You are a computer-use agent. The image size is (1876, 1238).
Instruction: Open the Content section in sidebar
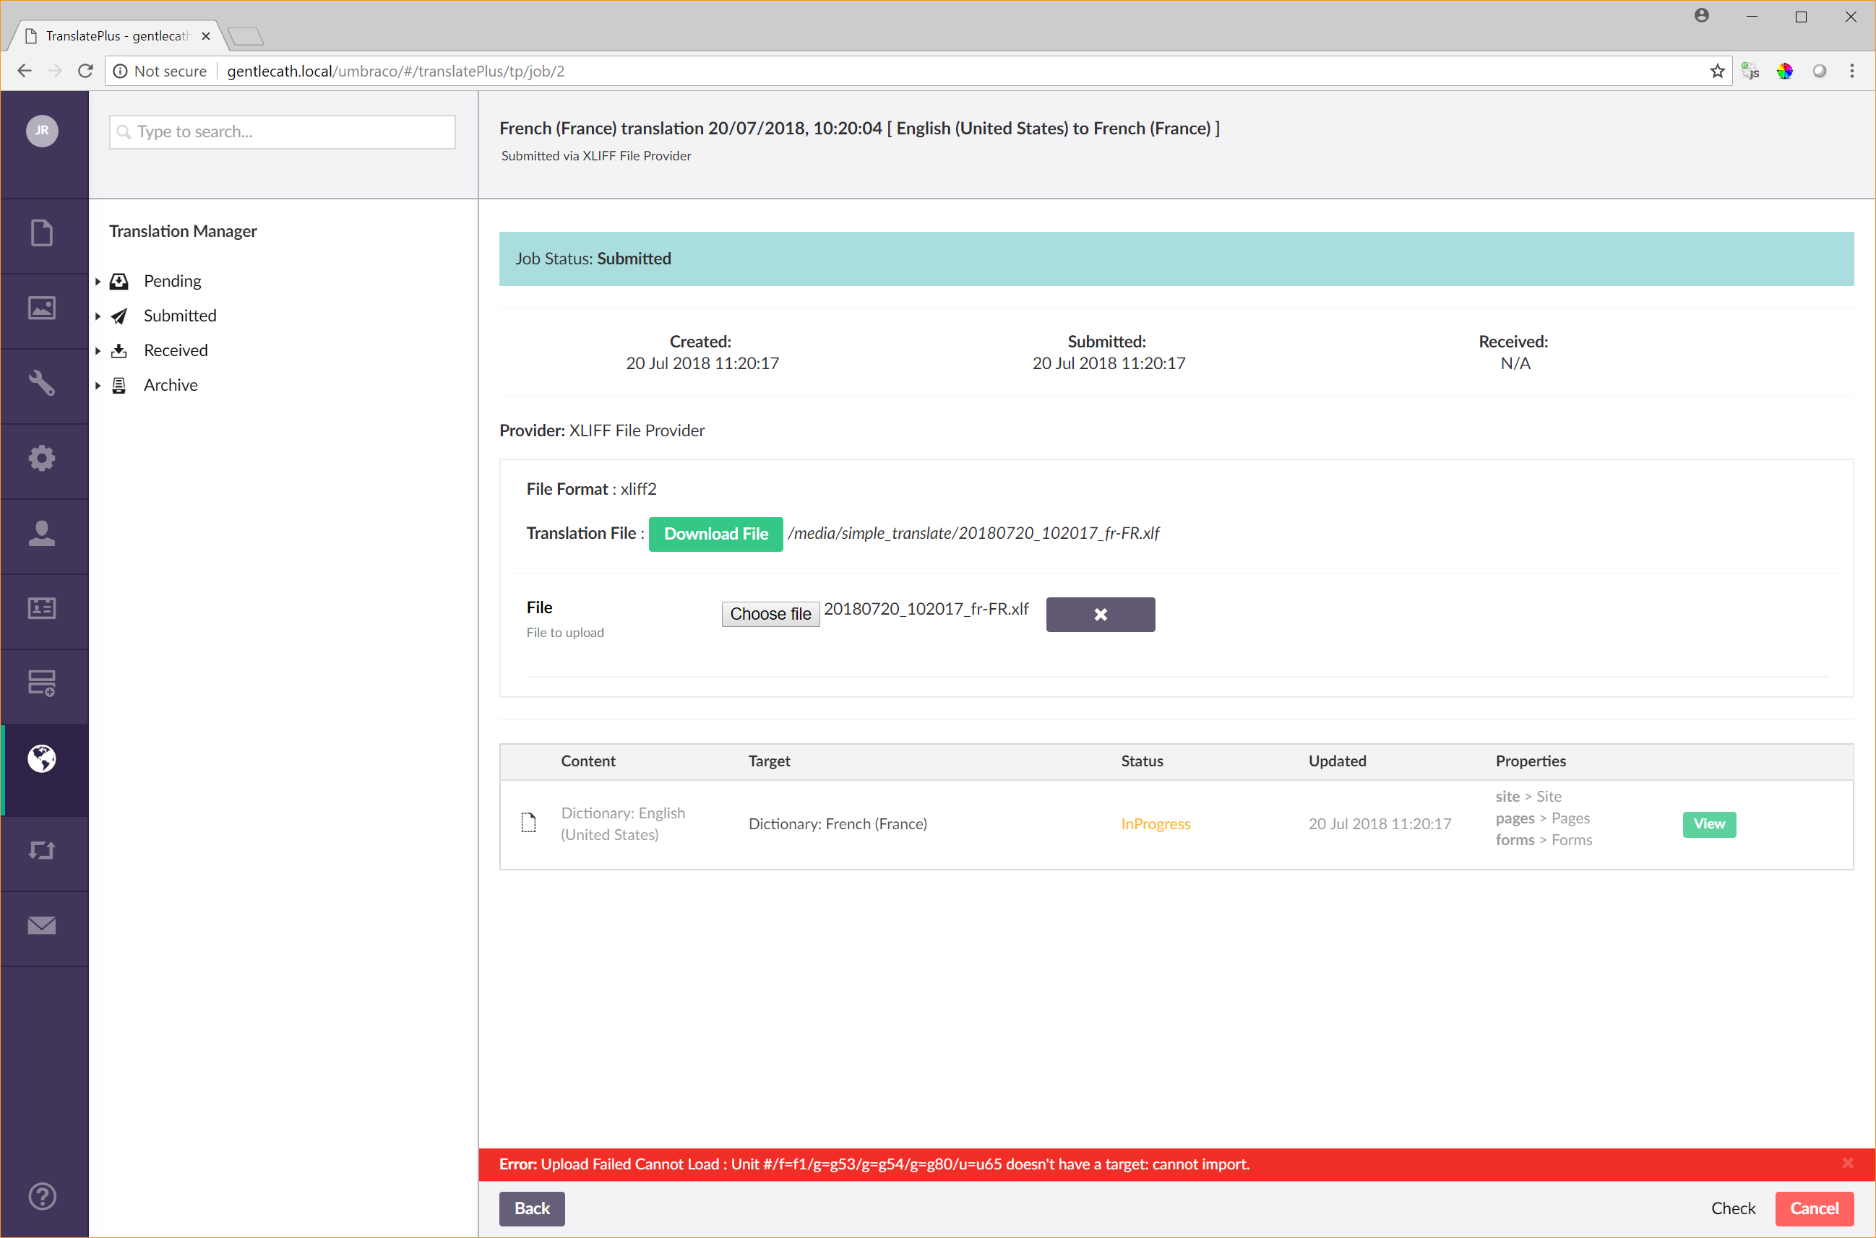[x=42, y=233]
